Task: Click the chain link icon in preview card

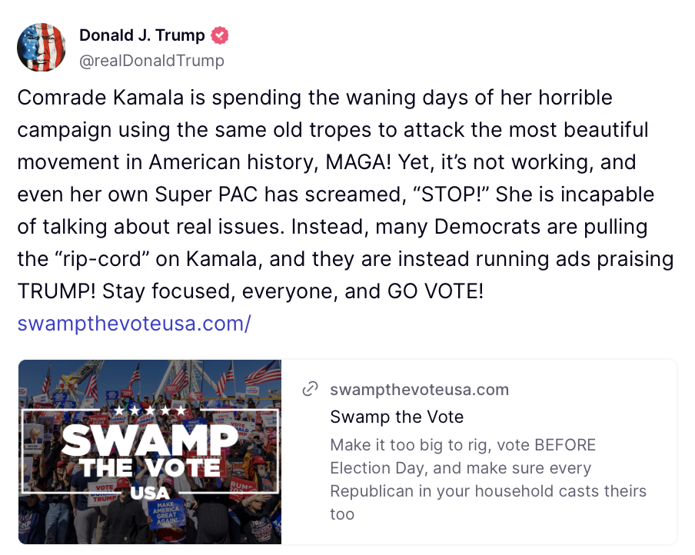Action: 310,388
